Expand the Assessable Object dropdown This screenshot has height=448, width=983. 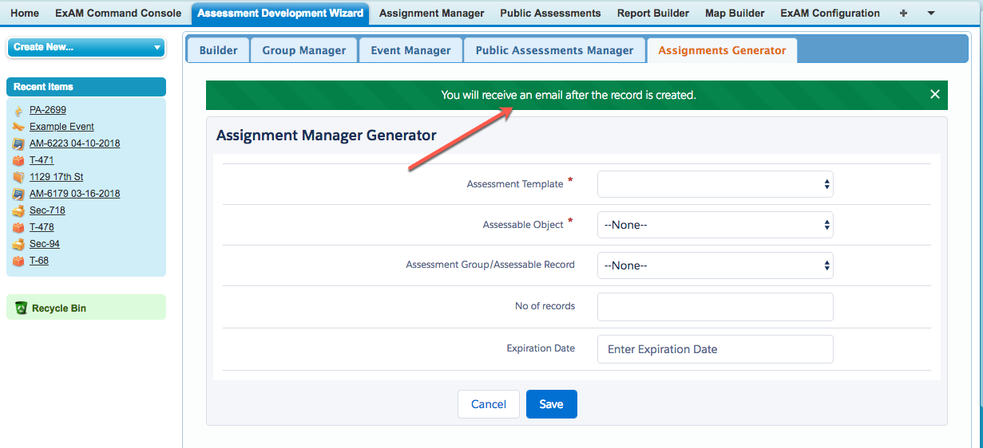tap(715, 225)
